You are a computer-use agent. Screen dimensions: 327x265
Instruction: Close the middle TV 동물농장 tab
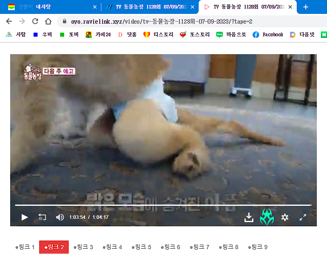[x=193, y=7]
